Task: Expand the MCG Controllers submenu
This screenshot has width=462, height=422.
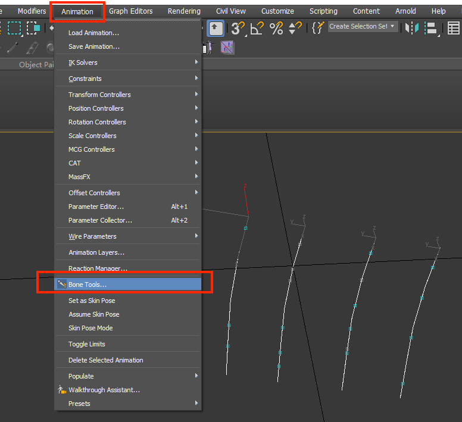Action: 128,149
